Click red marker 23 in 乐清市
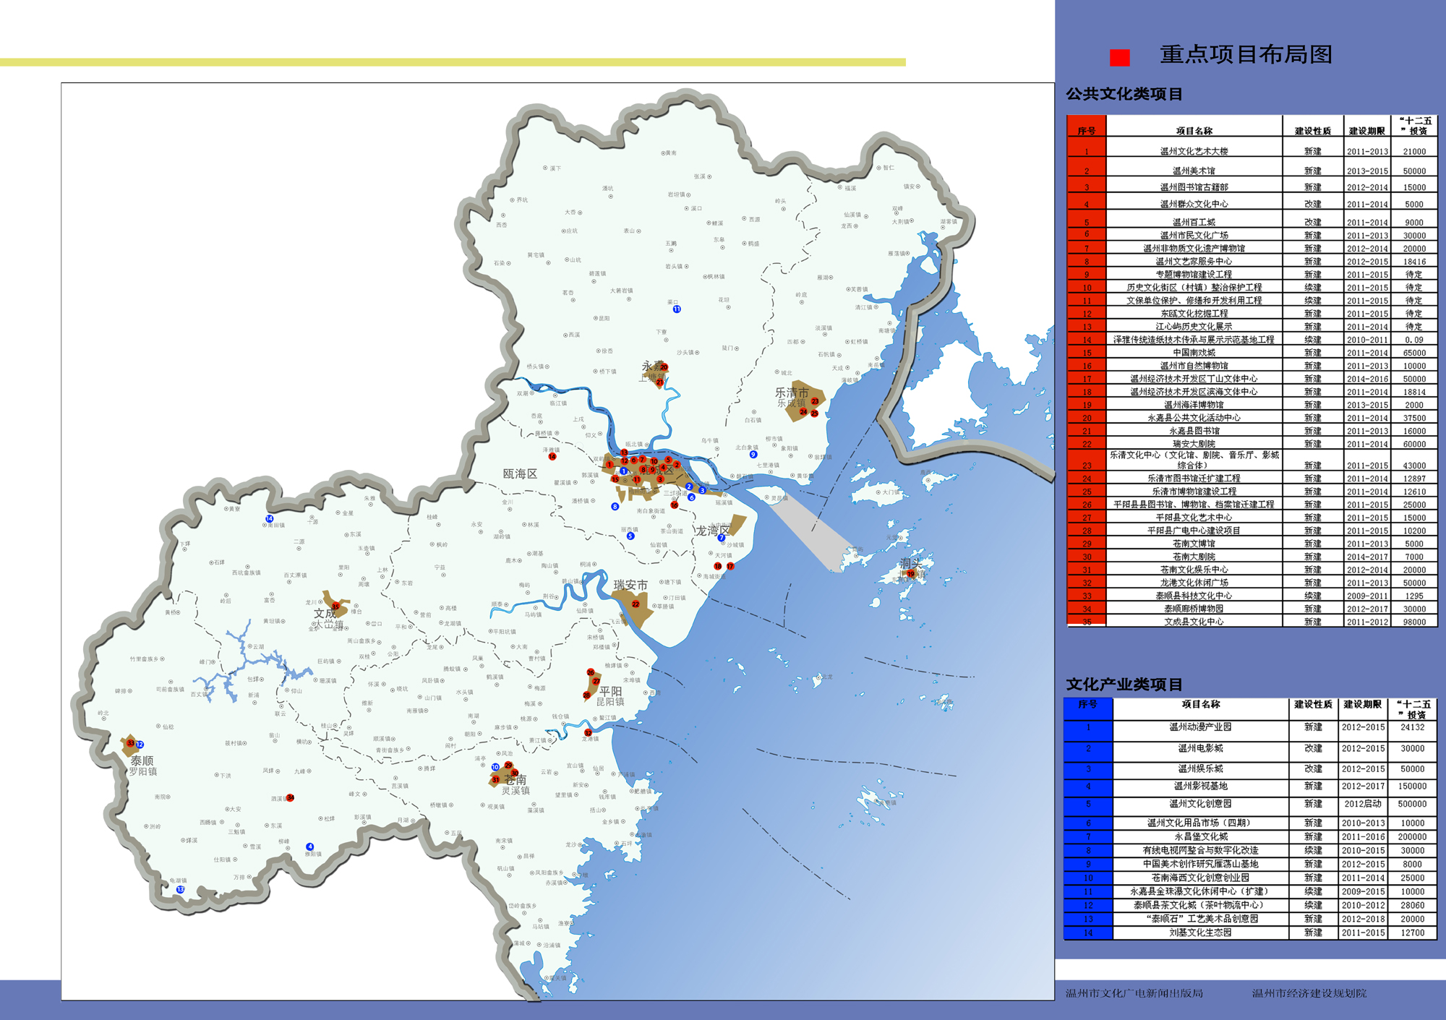The image size is (1446, 1020). 815,401
